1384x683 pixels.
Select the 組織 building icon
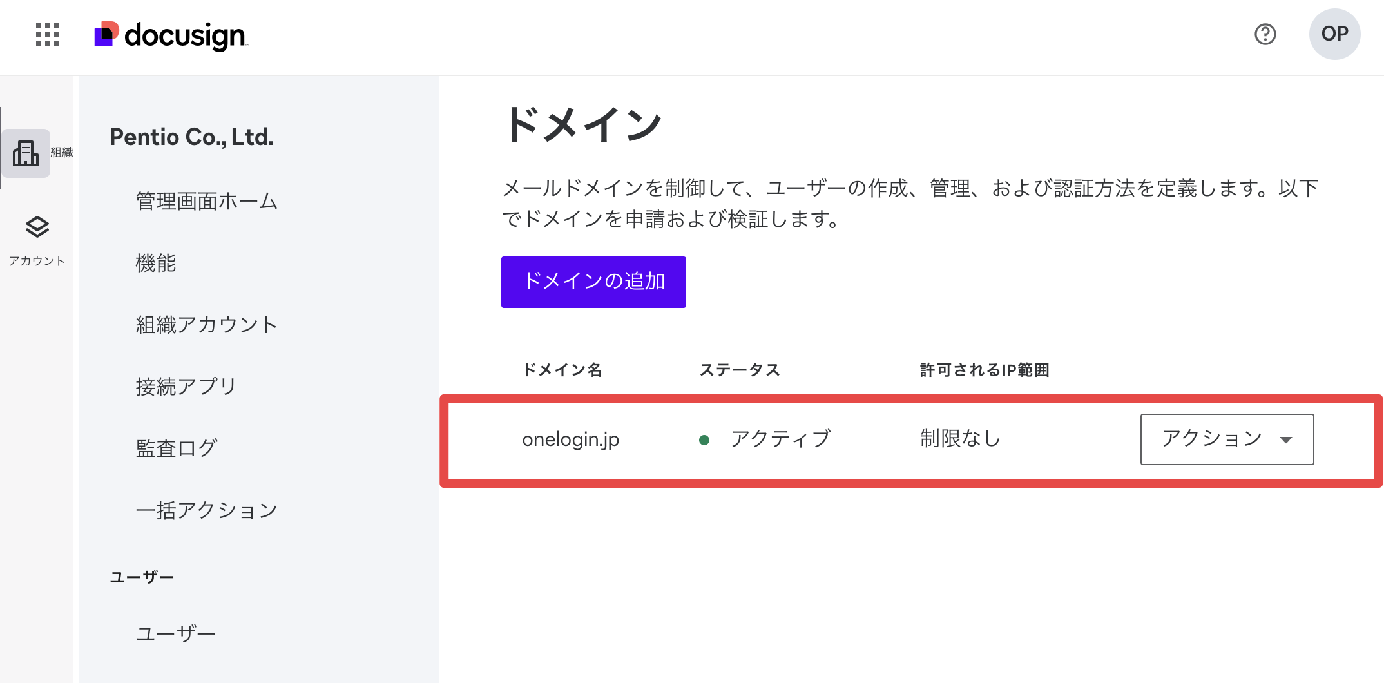[26, 153]
